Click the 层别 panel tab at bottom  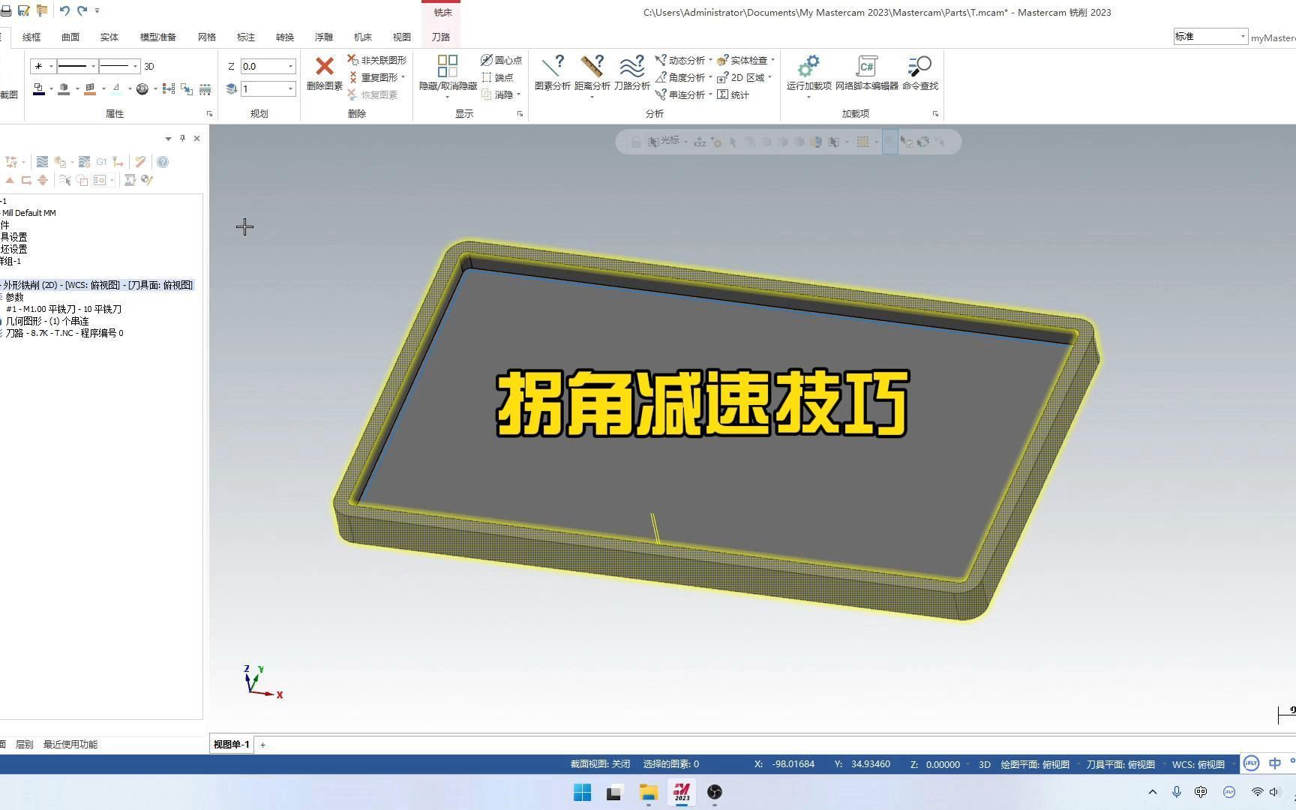(23, 744)
